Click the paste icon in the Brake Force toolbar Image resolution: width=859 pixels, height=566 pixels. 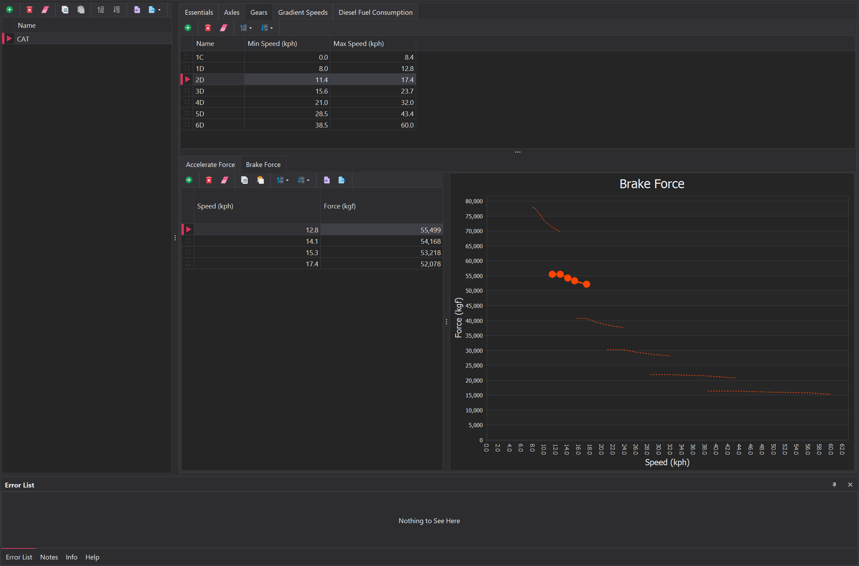click(x=260, y=180)
